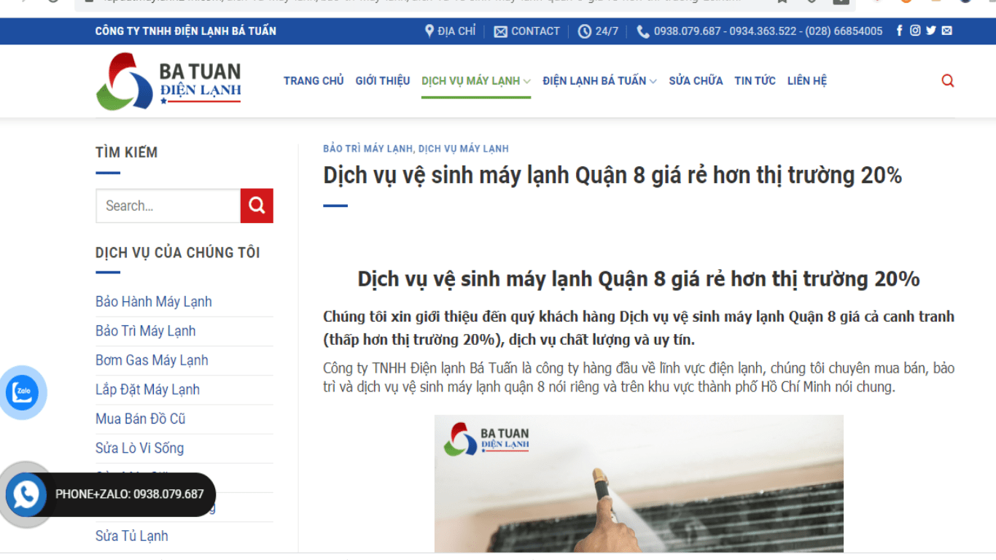
Task: Click the PHONE+ZALO: 0938.079.687 pill
Action: tap(130, 494)
